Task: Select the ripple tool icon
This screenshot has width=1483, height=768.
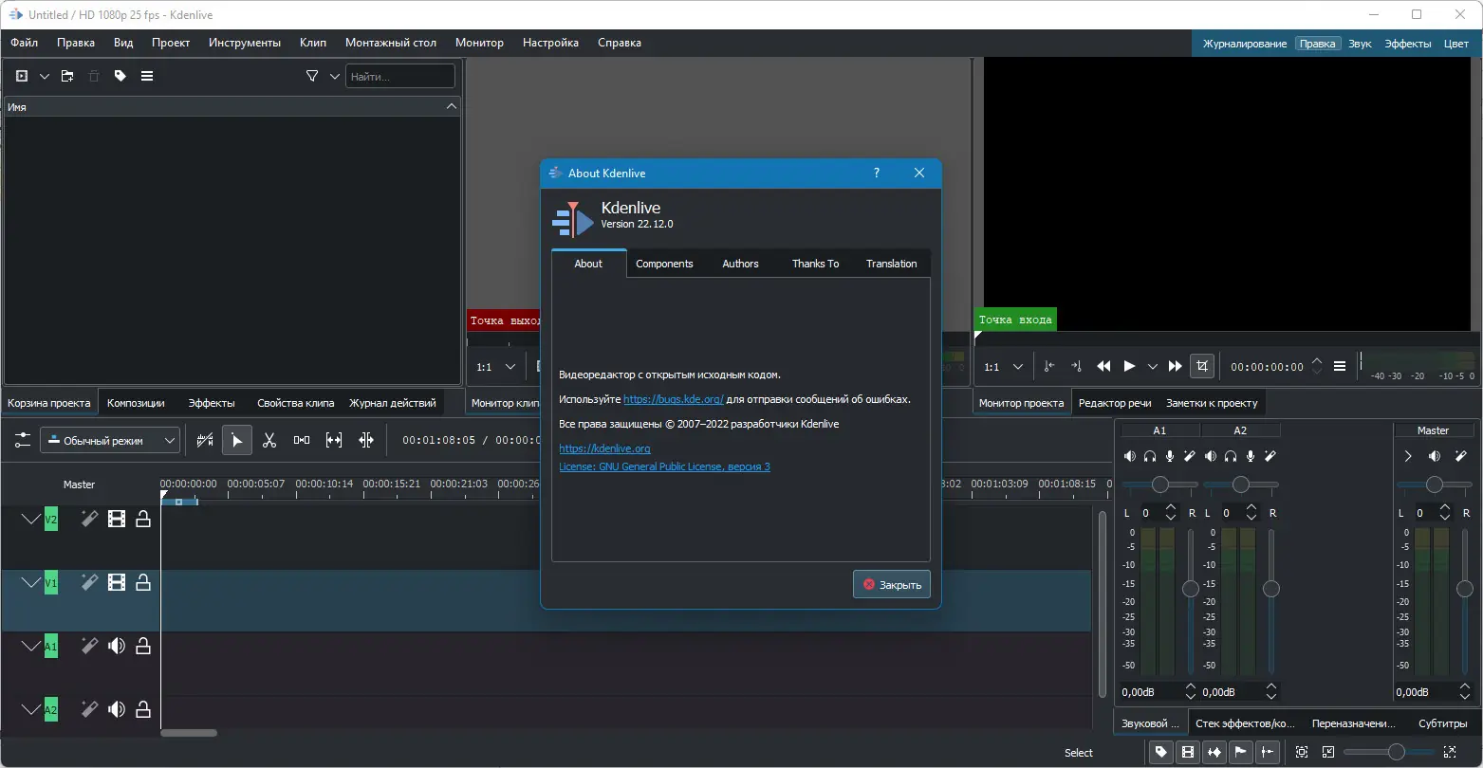Action: (x=366, y=440)
